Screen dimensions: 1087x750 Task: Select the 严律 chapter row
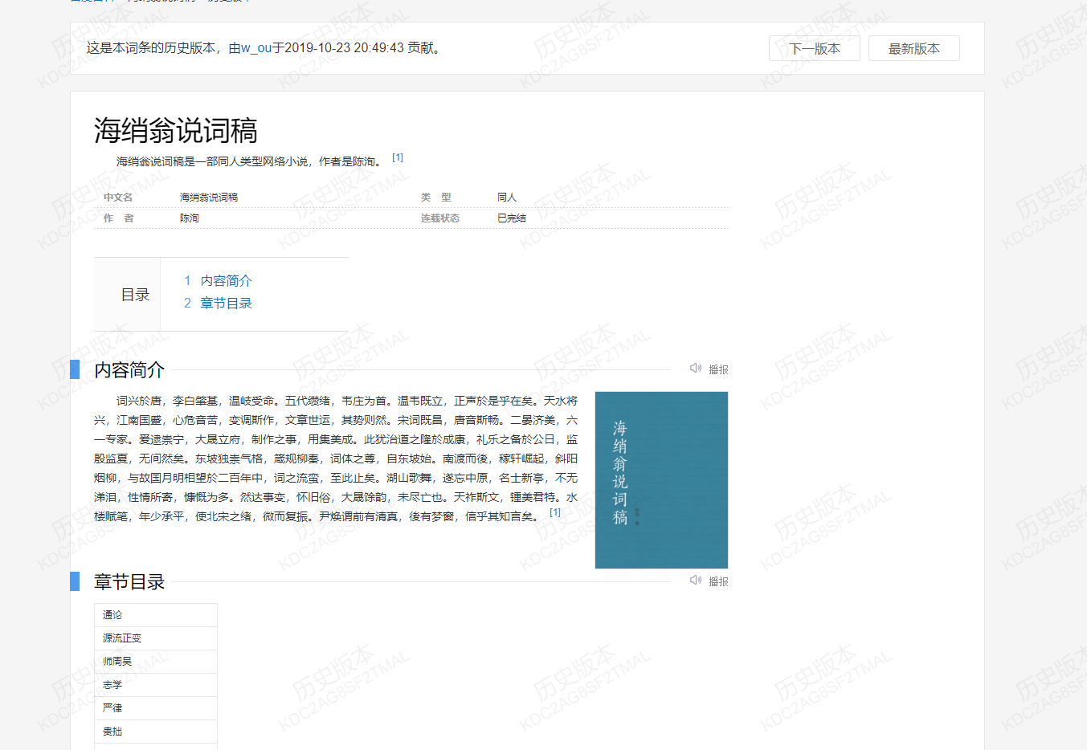156,708
